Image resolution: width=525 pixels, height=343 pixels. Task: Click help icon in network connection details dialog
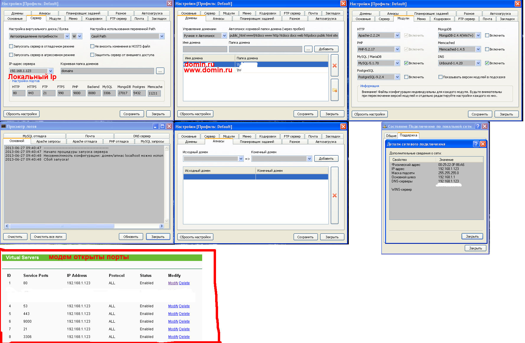476,144
